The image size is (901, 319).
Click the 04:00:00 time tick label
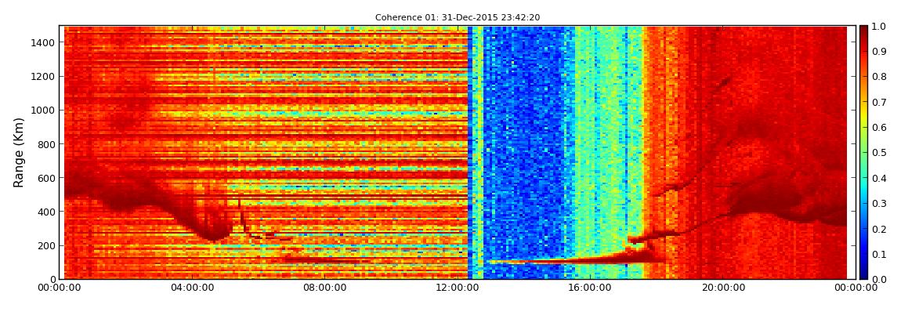coord(193,288)
